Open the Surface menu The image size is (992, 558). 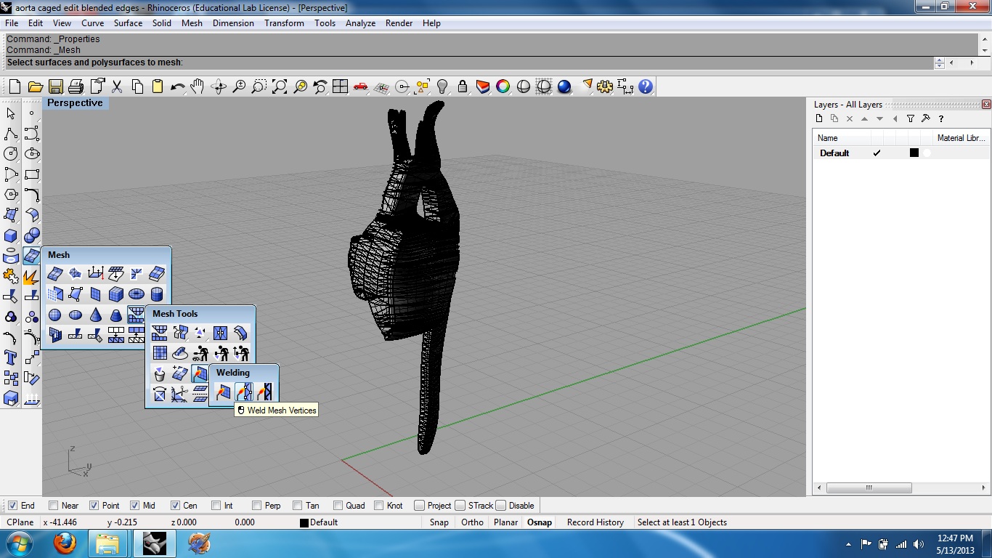click(128, 23)
